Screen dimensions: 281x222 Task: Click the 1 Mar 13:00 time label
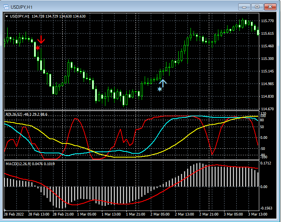click(111, 214)
